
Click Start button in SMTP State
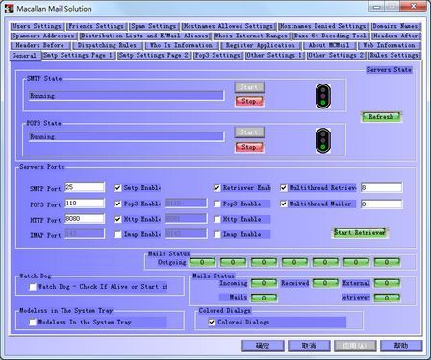[x=249, y=87]
